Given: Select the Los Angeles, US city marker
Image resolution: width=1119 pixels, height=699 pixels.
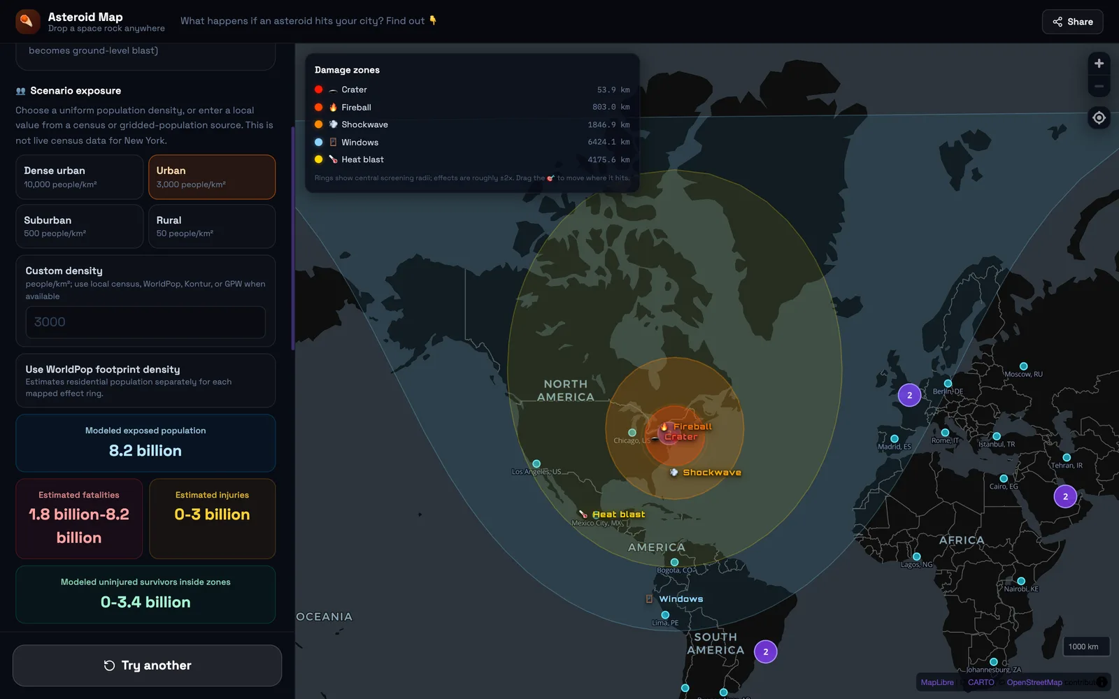Looking at the screenshot, I should tap(536, 464).
